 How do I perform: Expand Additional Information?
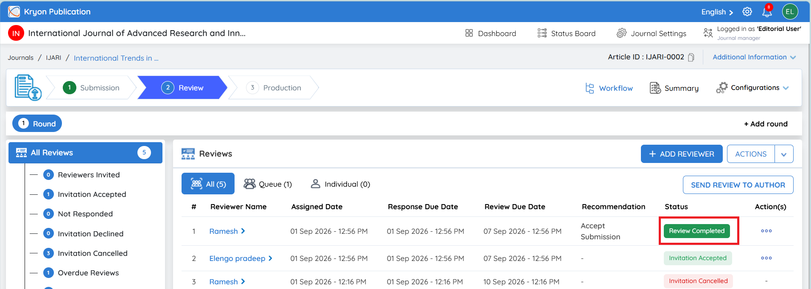754,57
